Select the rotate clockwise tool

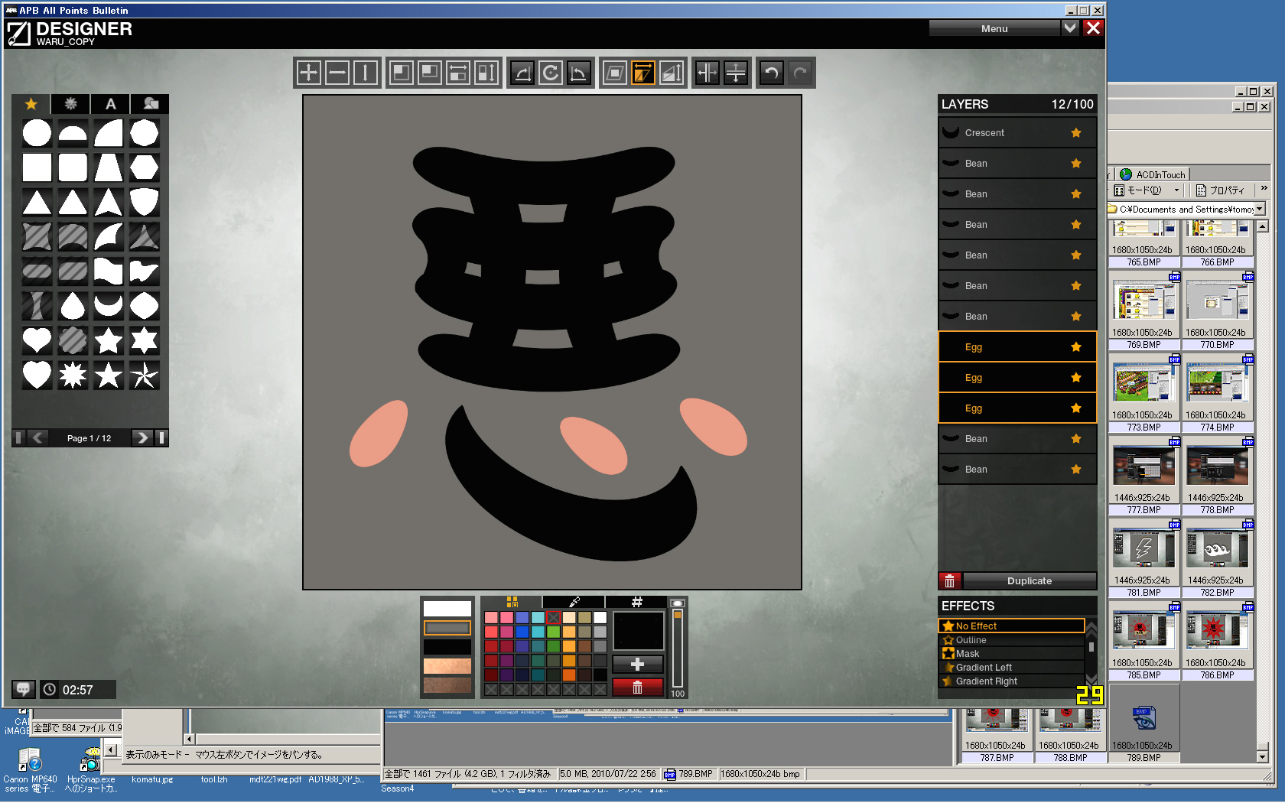point(551,73)
